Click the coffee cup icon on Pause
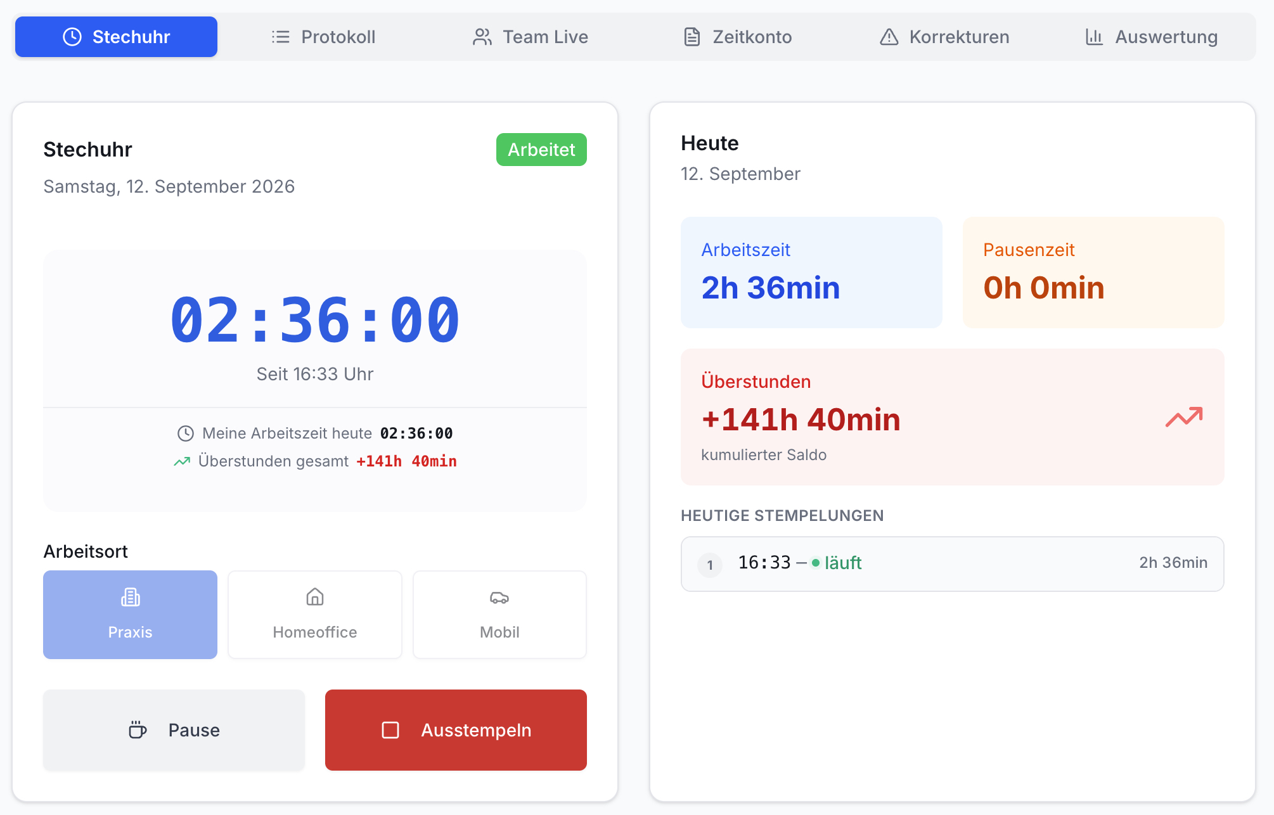 tap(138, 730)
